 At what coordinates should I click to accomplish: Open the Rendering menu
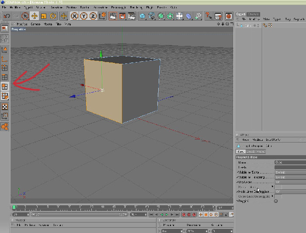click(136, 7)
